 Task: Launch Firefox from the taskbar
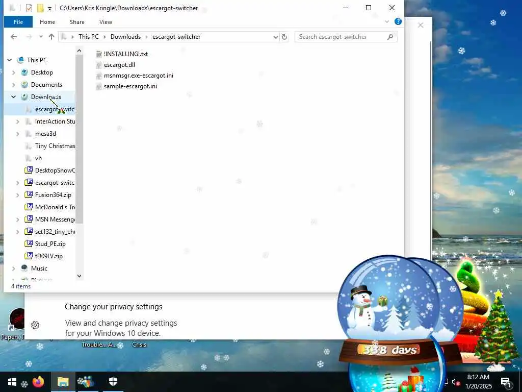tap(38, 382)
